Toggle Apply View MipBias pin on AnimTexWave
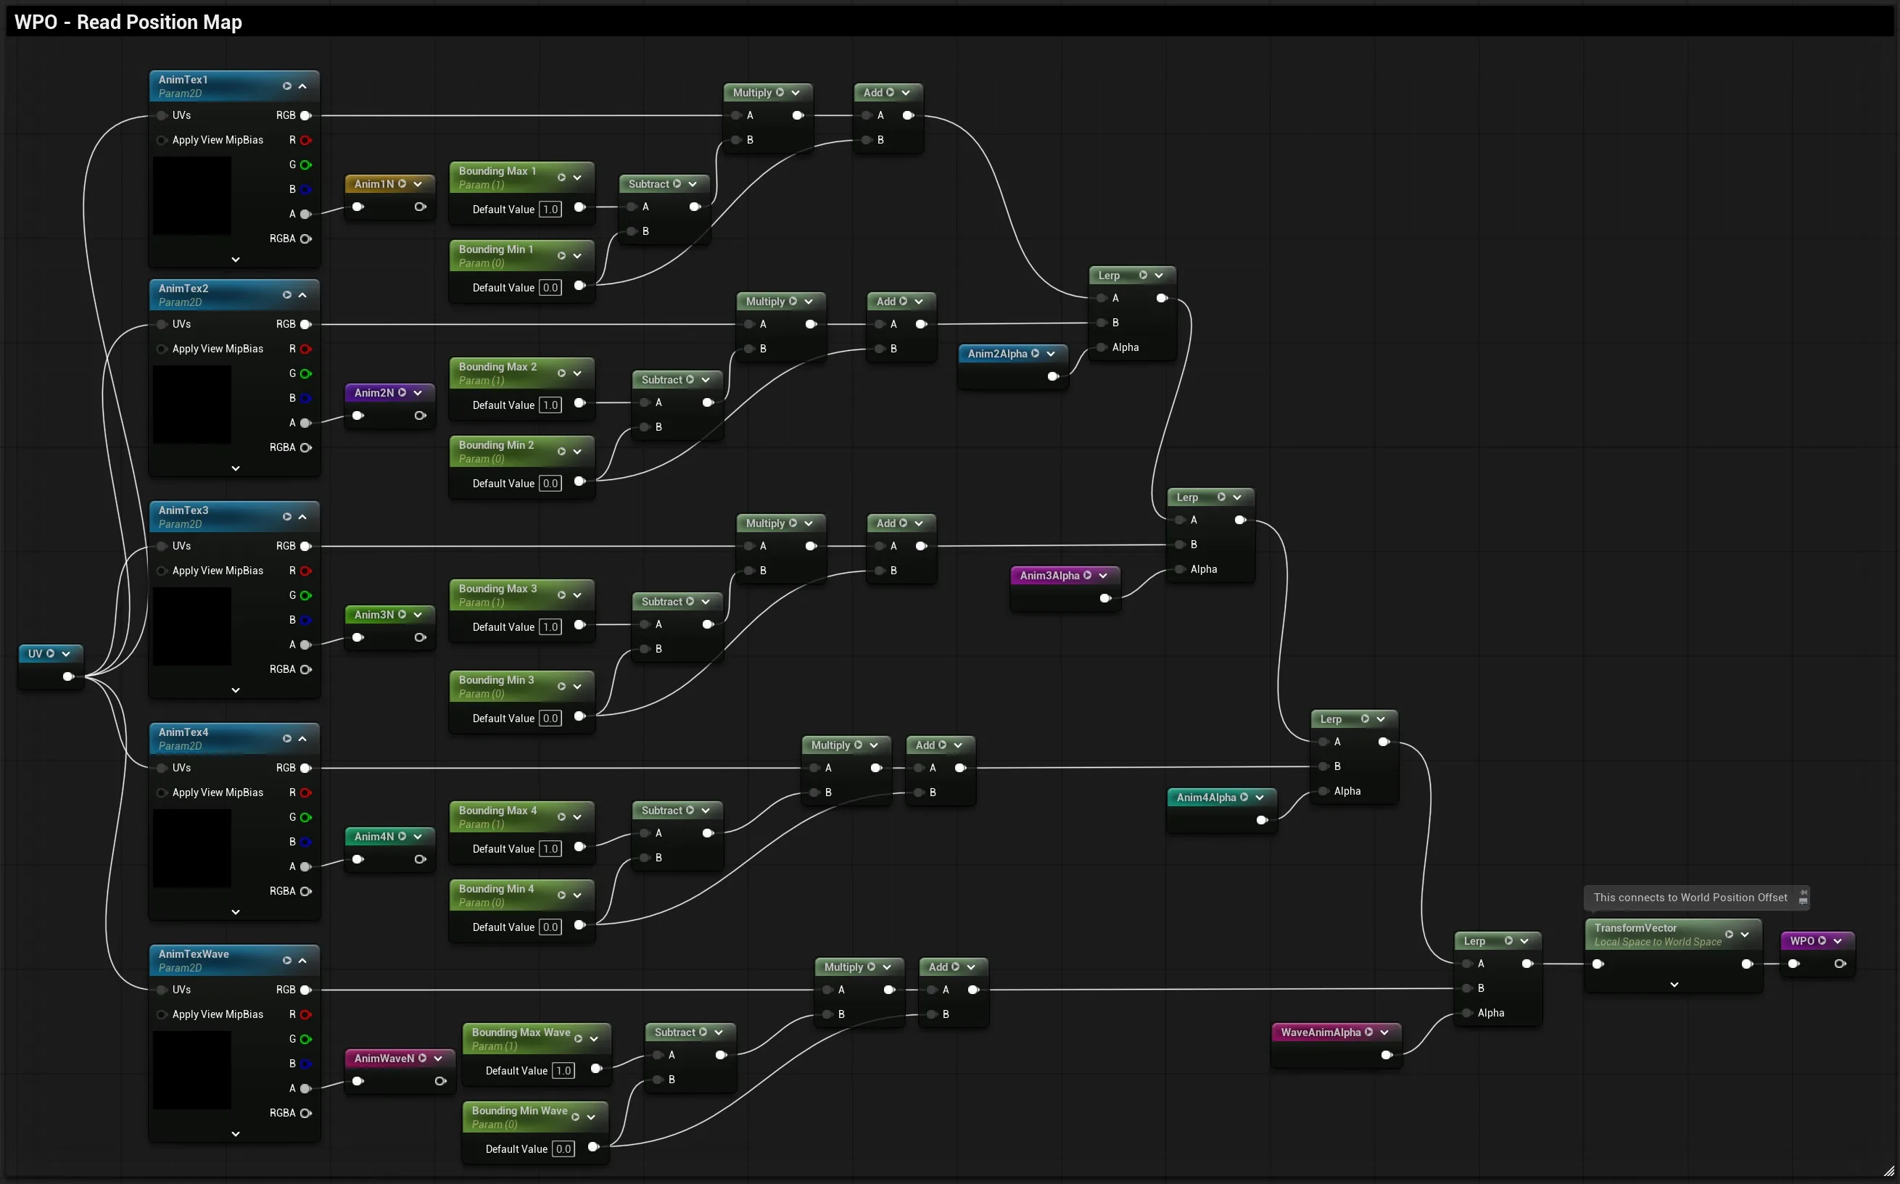The height and width of the screenshot is (1184, 1900). pos(161,1015)
